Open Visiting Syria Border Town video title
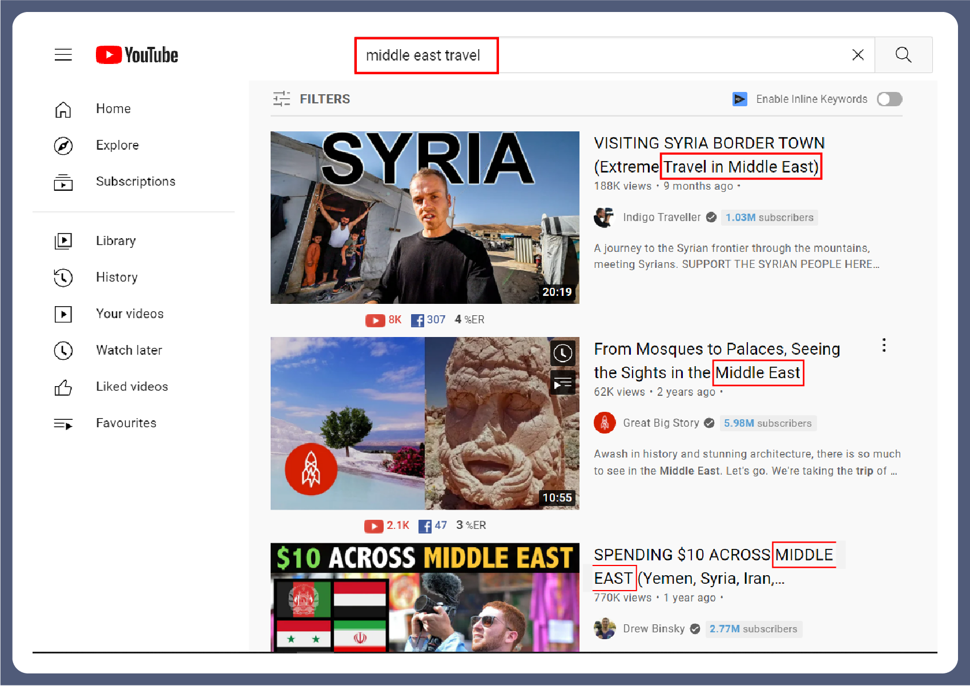 (709, 154)
